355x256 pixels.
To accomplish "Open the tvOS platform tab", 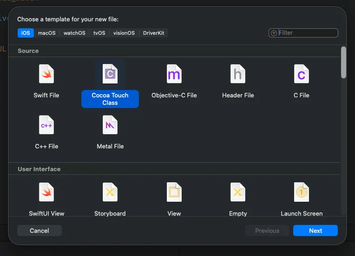I will click(x=99, y=33).
